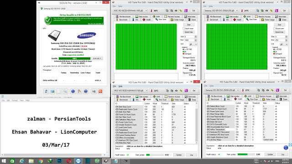This screenshot has height=164, width=292.
Task: Click the thermometer icon in the Samsung Health window
Action: point(243,90)
